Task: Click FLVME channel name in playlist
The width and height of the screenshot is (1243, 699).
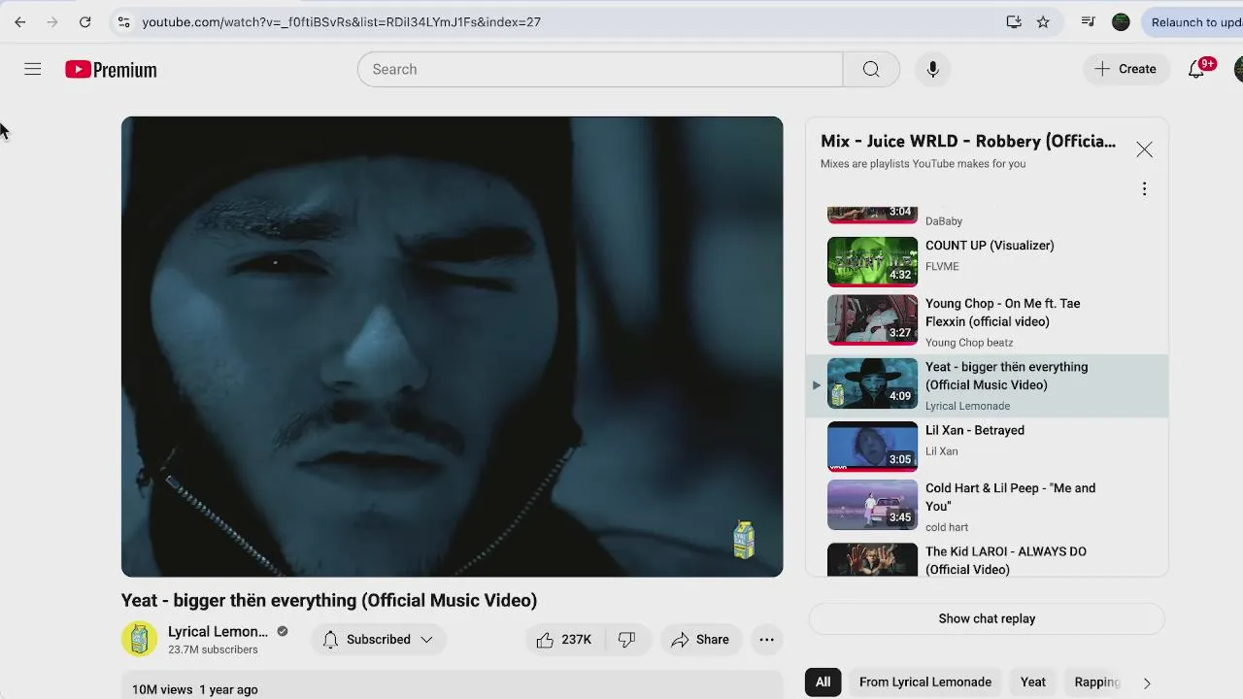Action: click(x=942, y=266)
